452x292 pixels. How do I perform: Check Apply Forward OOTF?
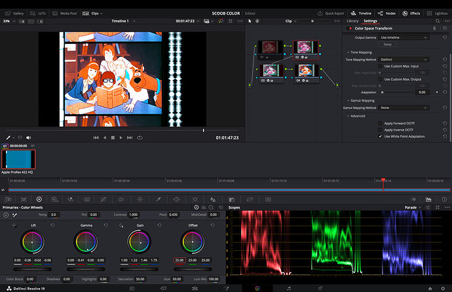(381, 123)
